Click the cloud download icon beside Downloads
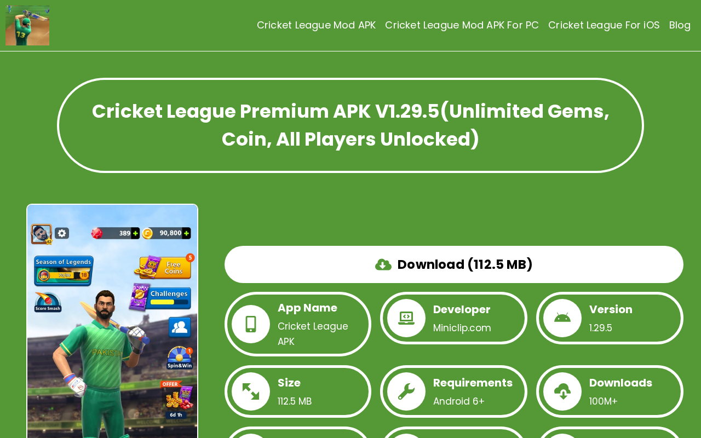Screen dimensions: 701x438 (562, 391)
